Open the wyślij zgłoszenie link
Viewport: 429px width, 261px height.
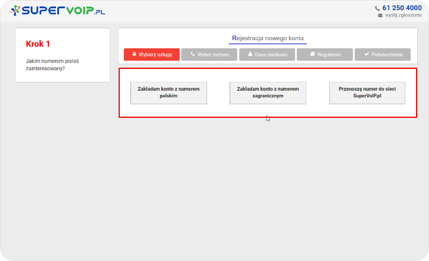tap(404, 16)
